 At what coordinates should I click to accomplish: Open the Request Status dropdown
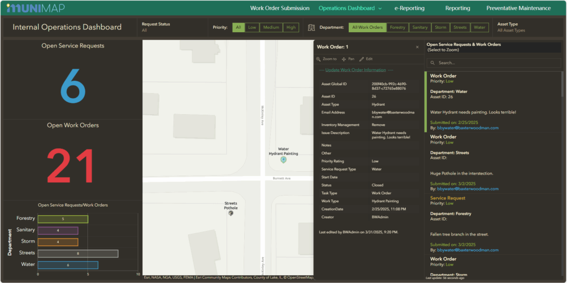172,27
